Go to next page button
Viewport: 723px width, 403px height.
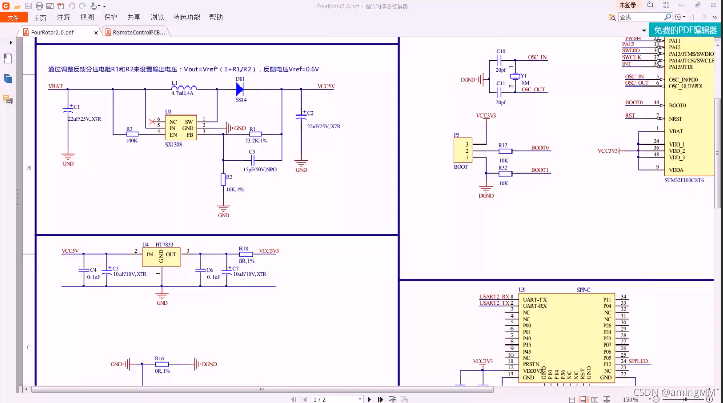(370, 400)
